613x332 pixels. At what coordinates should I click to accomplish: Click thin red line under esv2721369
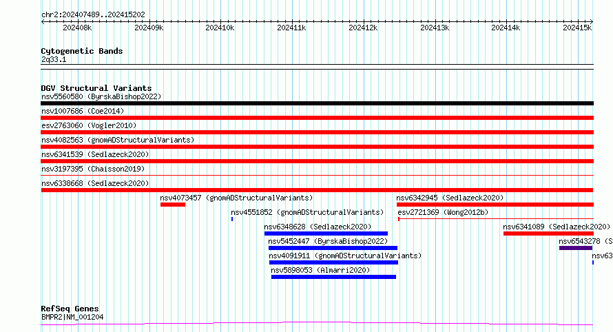click(496, 219)
